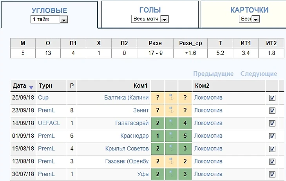The image size is (286, 181).
Task: Click corner flag icon in Краснодар row
Action: (172, 136)
